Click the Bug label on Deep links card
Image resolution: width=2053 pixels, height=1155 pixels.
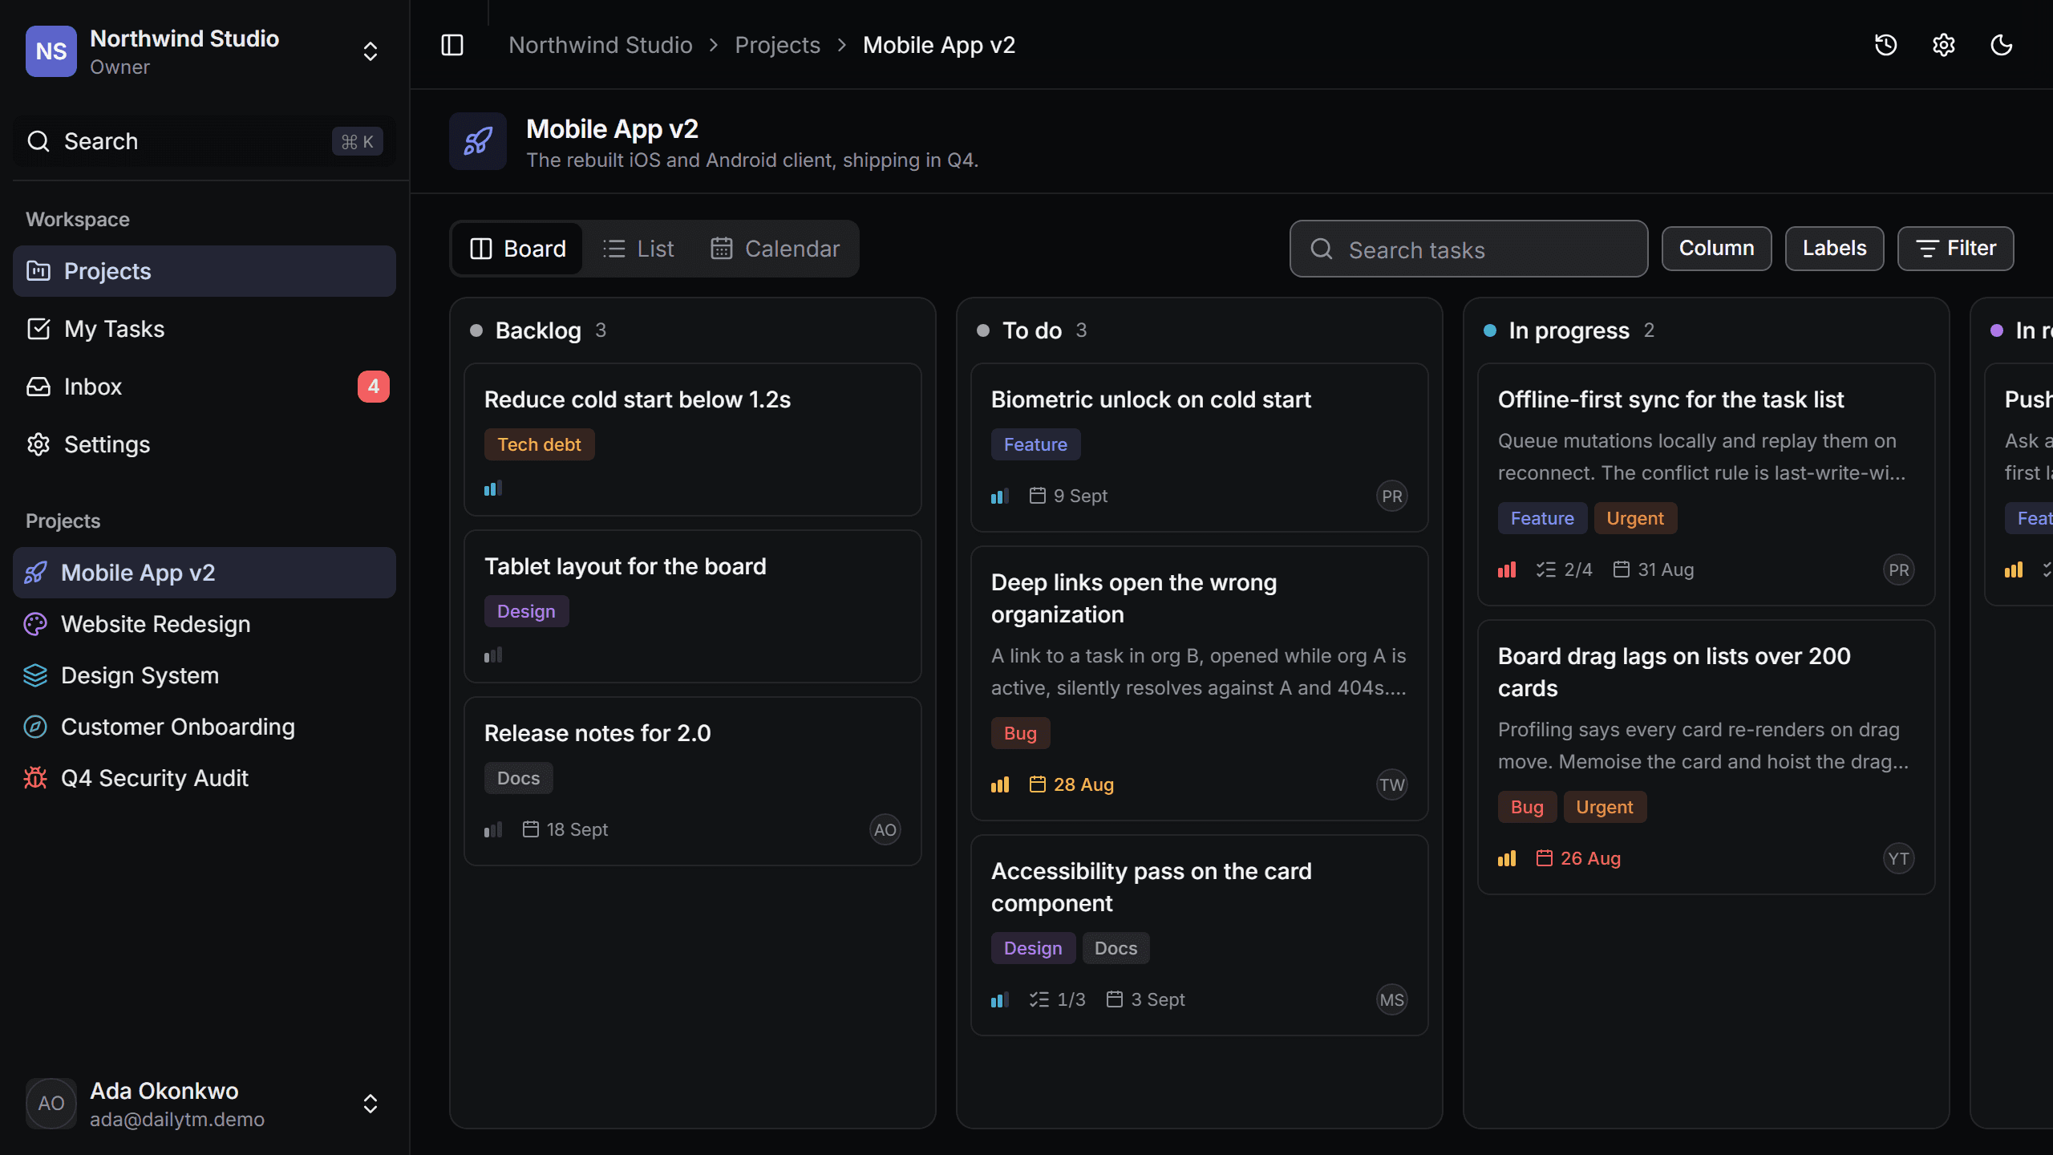(1020, 733)
